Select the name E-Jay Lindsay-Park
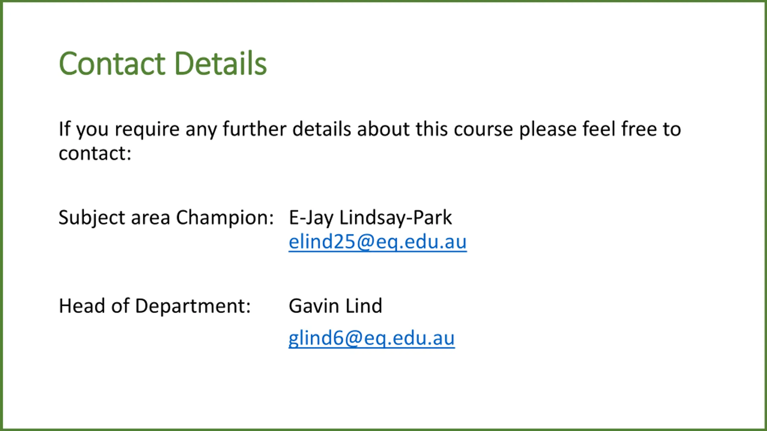The image size is (767, 431). pos(370,218)
